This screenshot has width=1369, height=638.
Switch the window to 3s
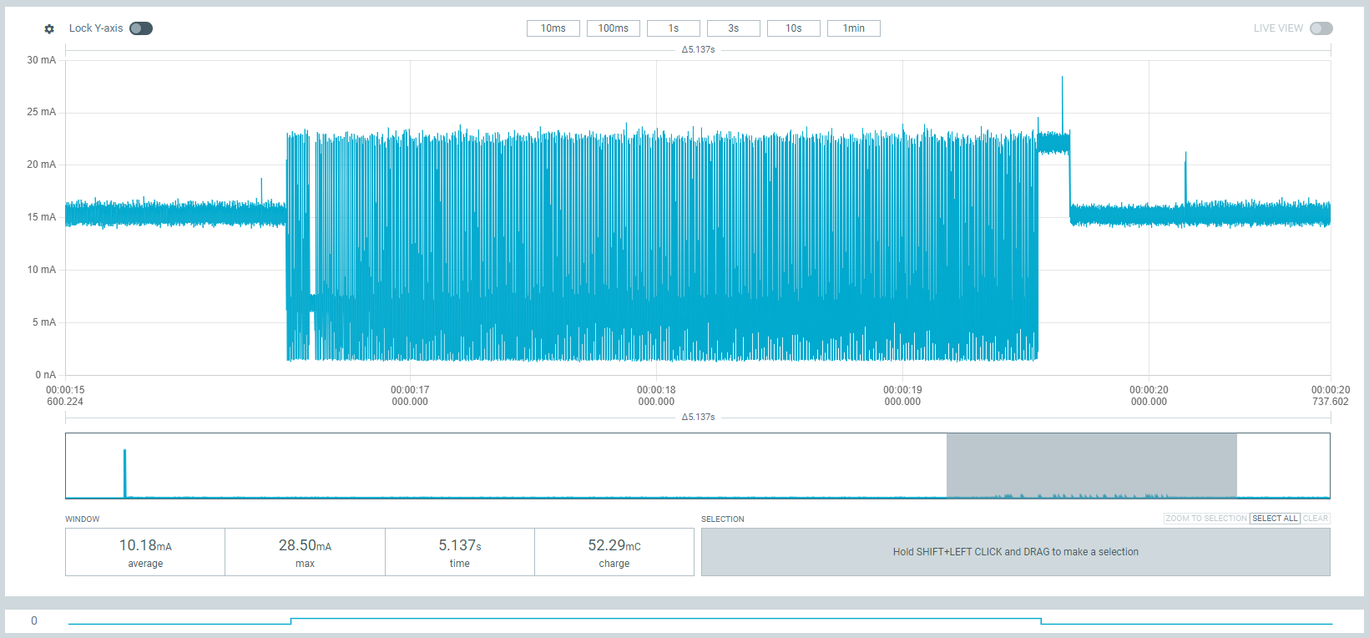click(733, 28)
